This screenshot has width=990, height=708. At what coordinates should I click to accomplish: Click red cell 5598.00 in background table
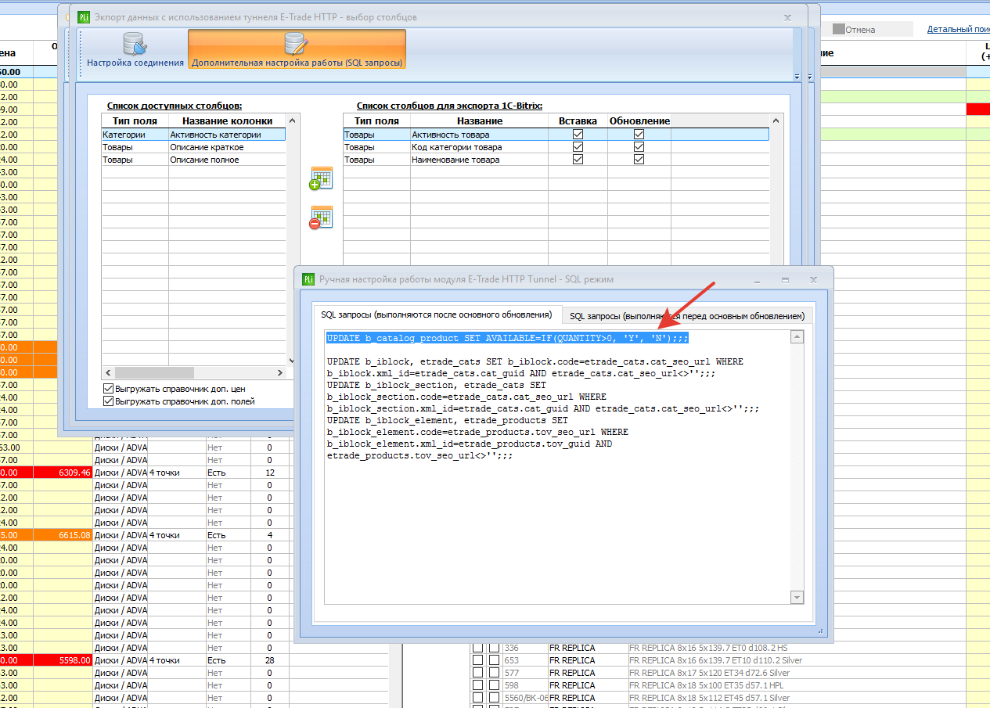click(x=63, y=660)
